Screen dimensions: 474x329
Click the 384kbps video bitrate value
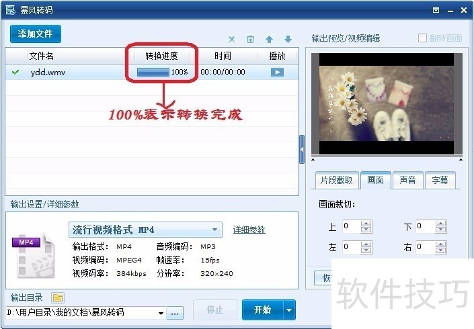[131, 274]
